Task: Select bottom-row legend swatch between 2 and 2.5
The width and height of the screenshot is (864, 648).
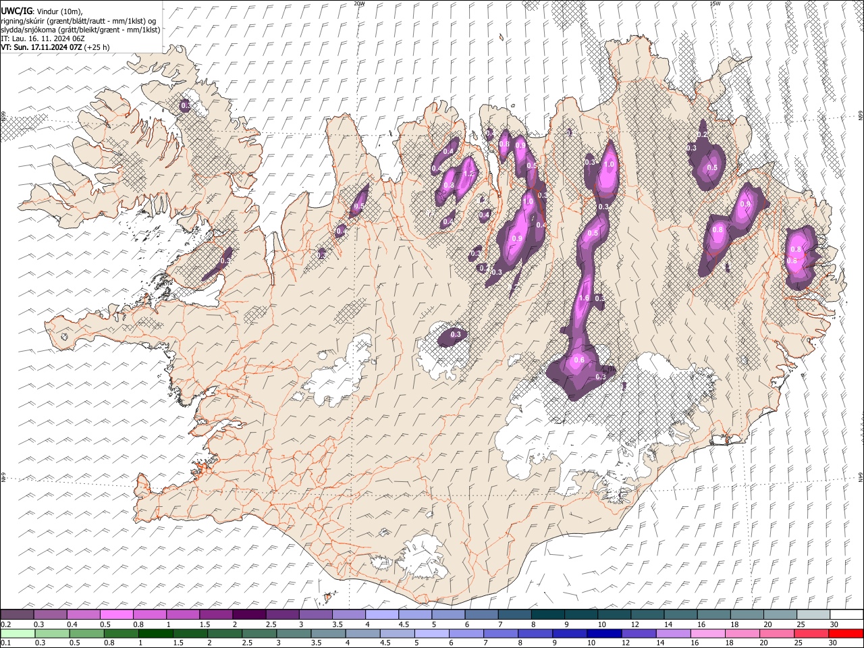Action: pyautogui.click(x=224, y=633)
